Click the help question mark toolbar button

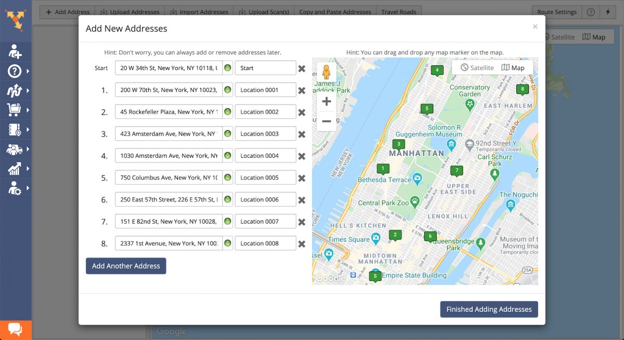click(591, 12)
